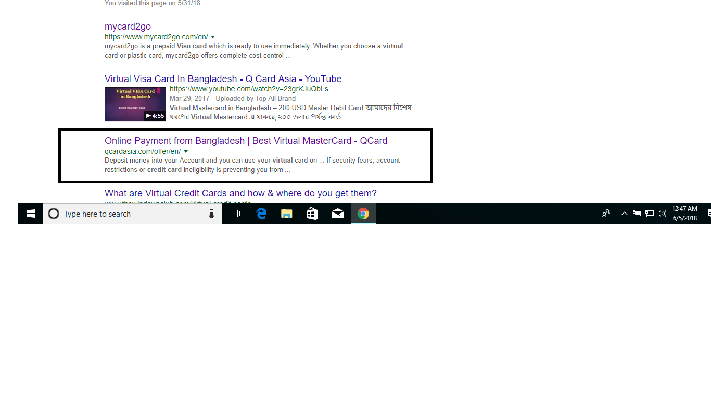Open the network status tray icon
This screenshot has height=399, width=711.
[649, 214]
